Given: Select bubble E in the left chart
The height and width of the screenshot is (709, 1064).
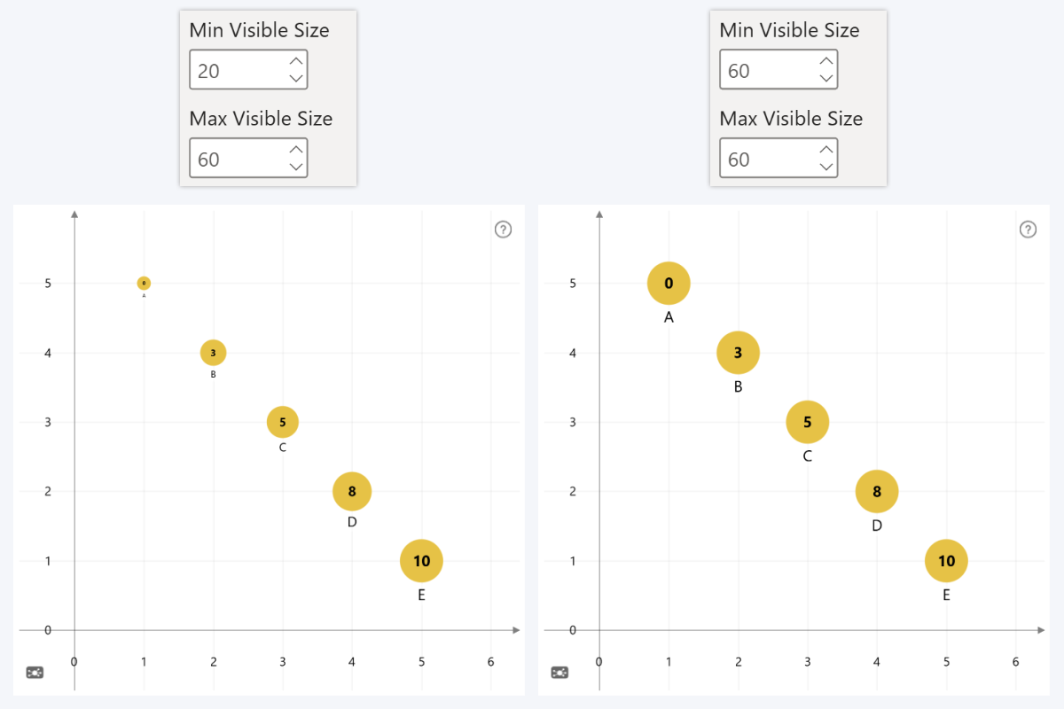Looking at the screenshot, I should point(421,560).
